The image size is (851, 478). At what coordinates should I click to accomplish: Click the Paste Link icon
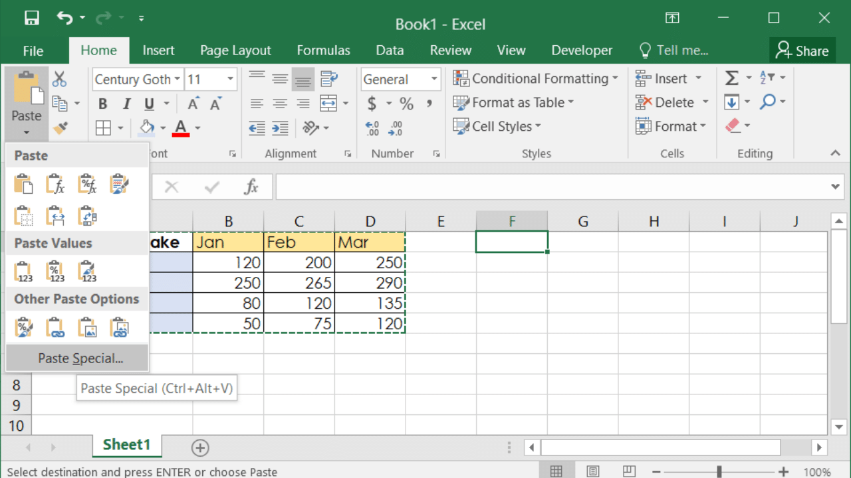pyautogui.click(x=55, y=327)
